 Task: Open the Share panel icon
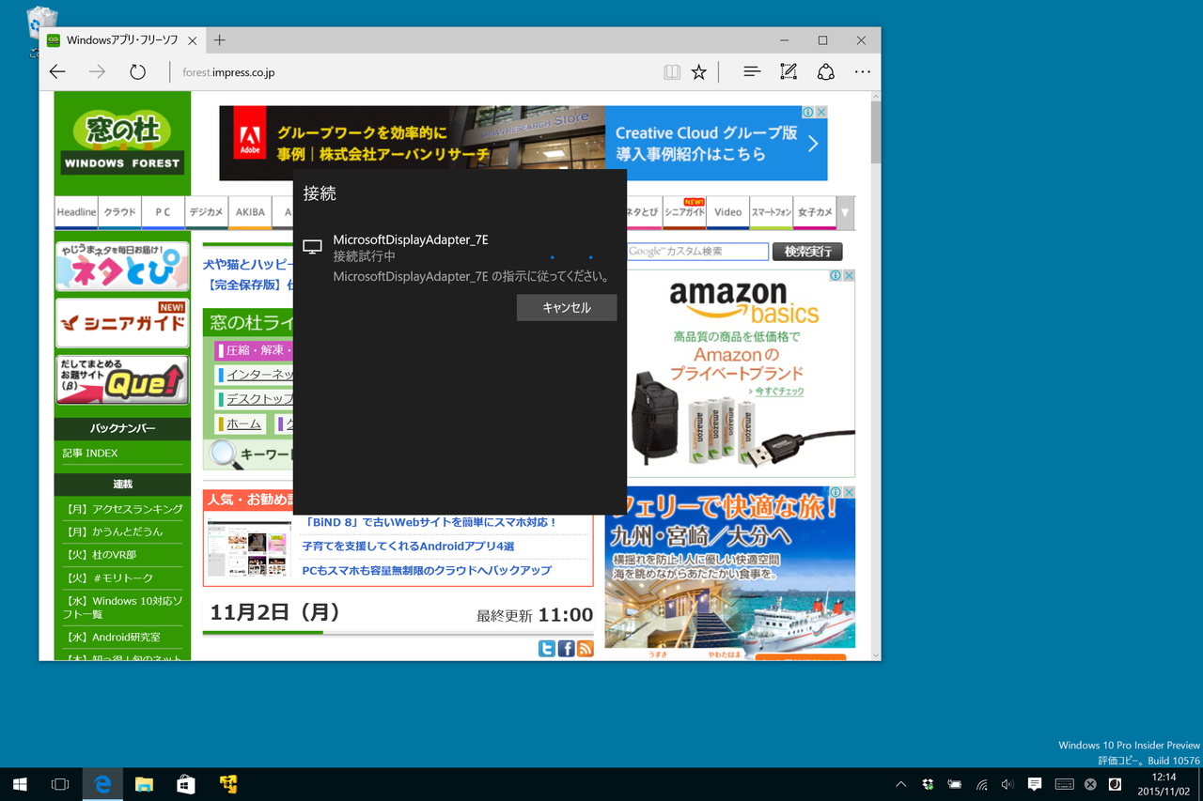point(826,71)
